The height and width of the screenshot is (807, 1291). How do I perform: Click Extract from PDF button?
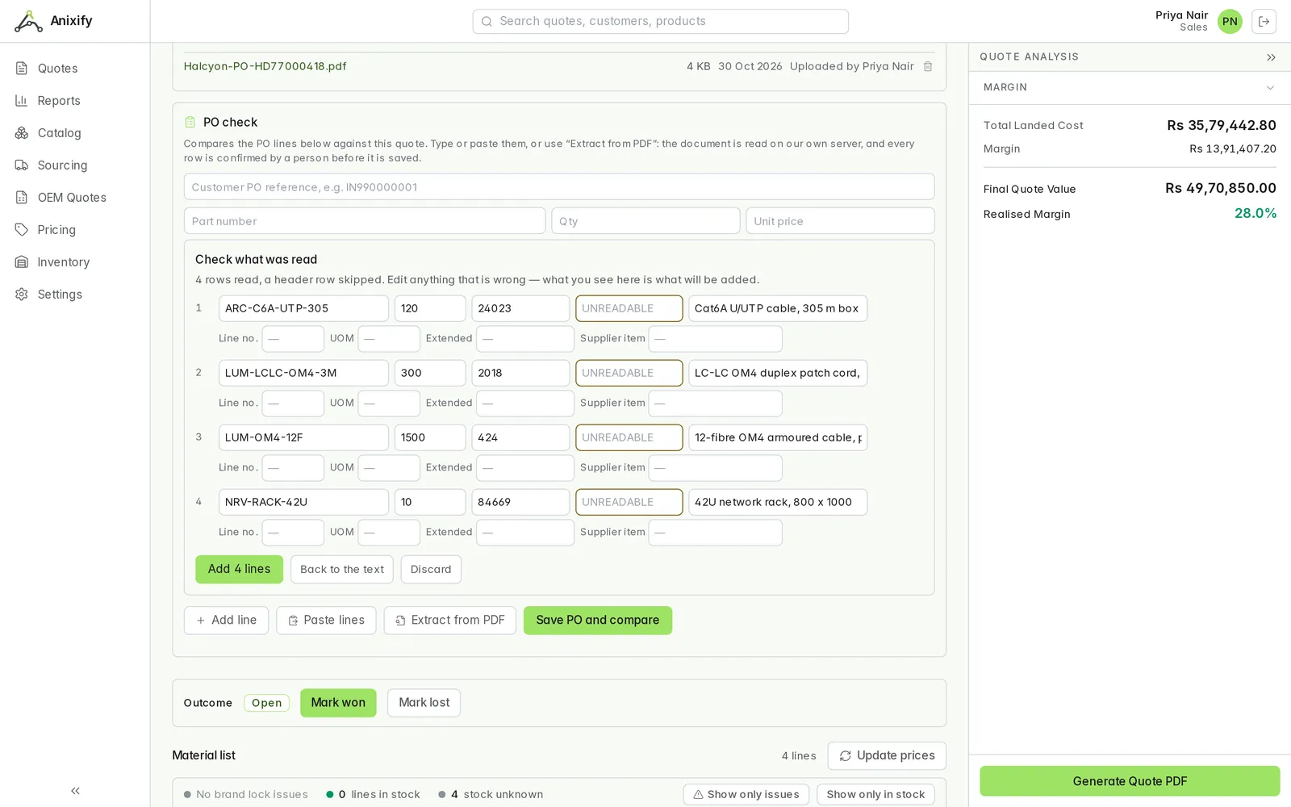[x=449, y=621]
